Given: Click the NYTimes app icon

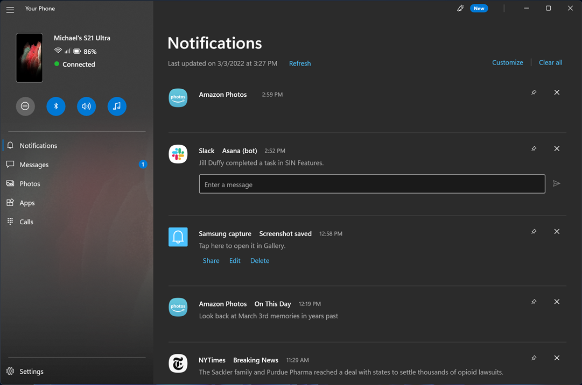Looking at the screenshot, I should pos(178,363).
